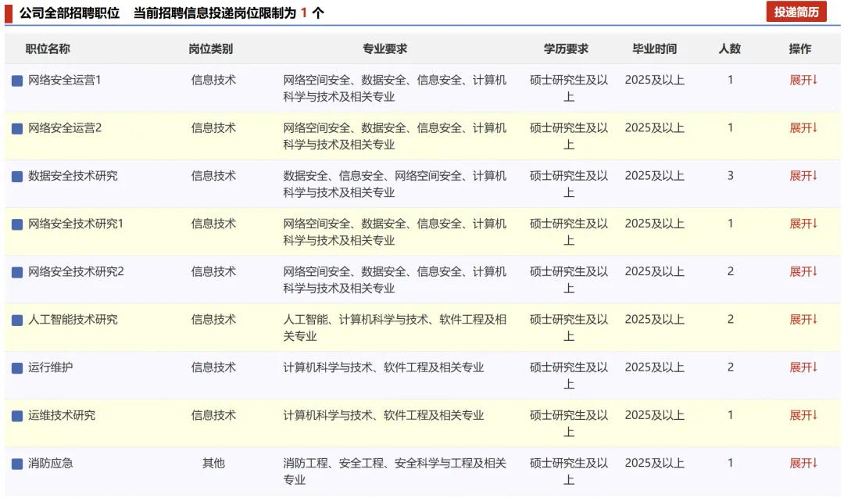Click the position name 网络安全运营2
This screenshot has width=844, height=498.
pos(65,127)
